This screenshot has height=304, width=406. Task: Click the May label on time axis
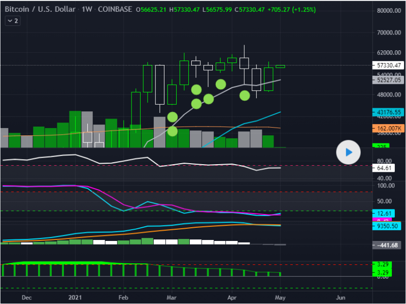[281, 297]
